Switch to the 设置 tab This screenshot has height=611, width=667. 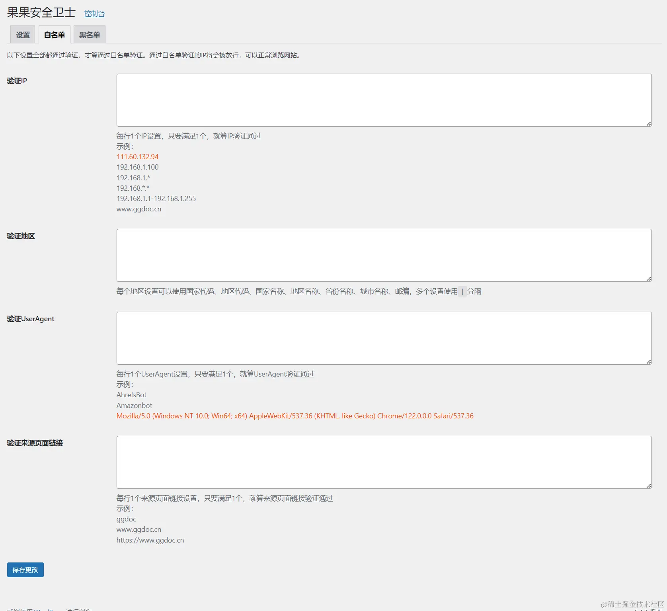pyautogui.click(x=23, y=35)
